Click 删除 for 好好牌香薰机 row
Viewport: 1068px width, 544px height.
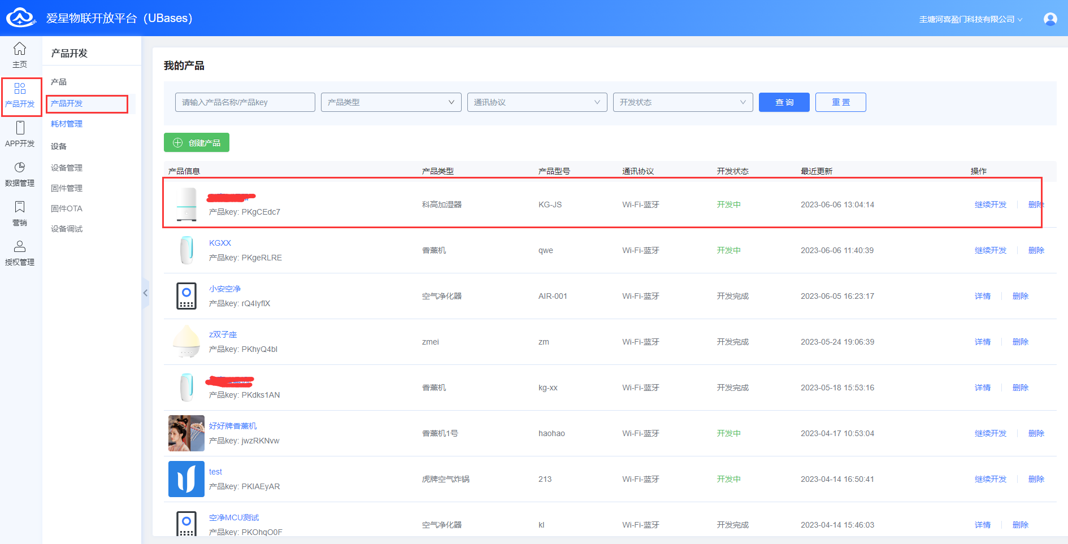pos(1036,433)
